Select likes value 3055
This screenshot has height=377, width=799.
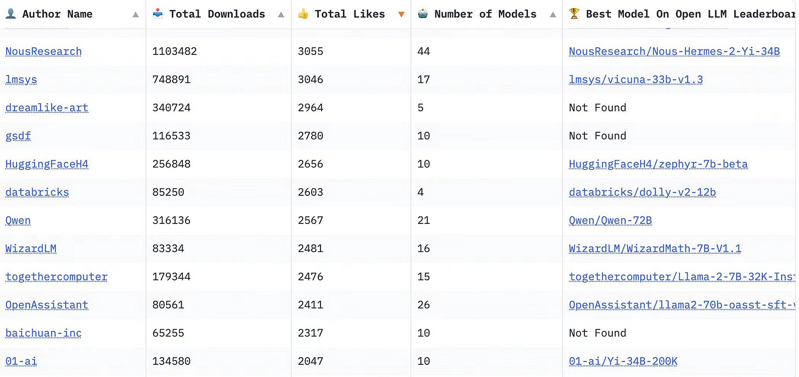[311, 52]
